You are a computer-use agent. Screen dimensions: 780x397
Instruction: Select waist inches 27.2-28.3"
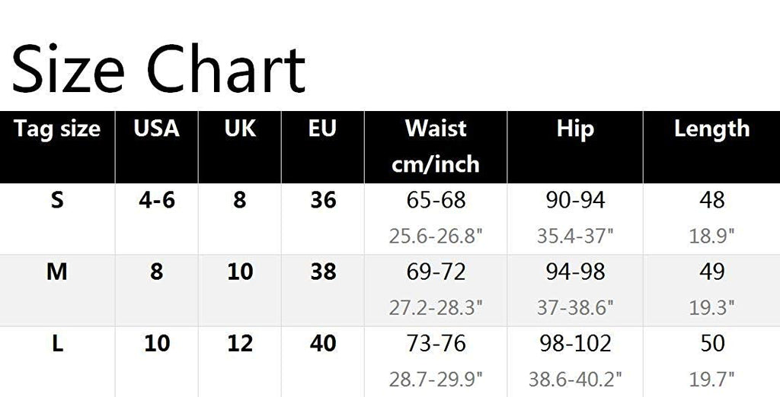pos(436,307)
